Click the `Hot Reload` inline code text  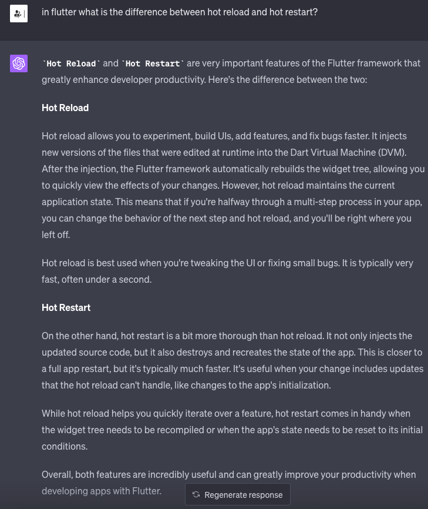[x=72, y=63]
